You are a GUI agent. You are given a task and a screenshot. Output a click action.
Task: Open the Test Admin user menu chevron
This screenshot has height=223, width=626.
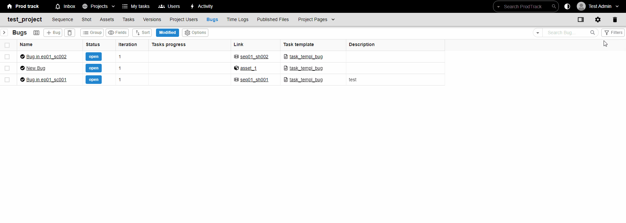pyautogui.click(x=617, y=6)
